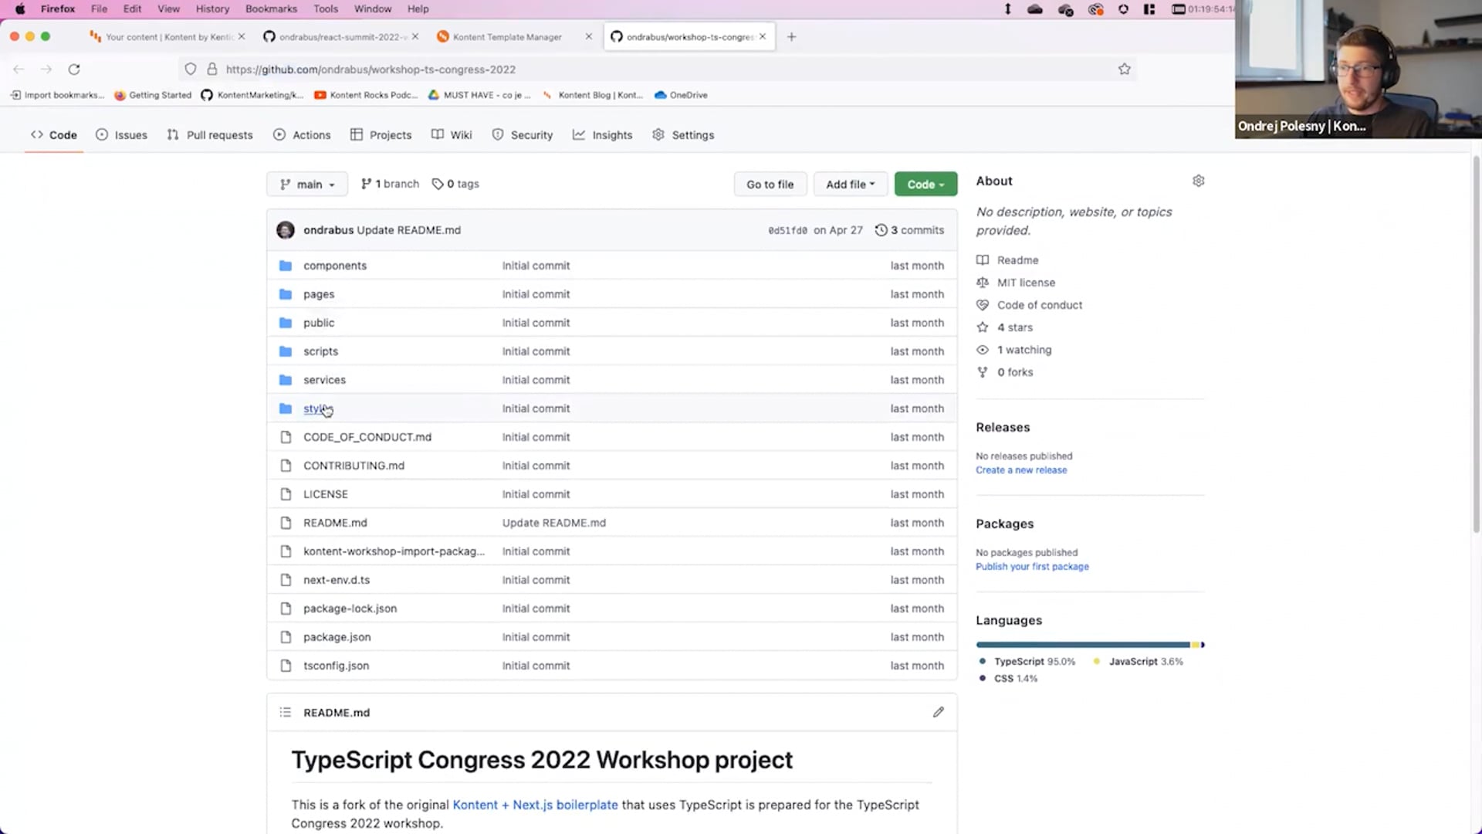
Task: Open the package.json file
Action: tap(337, 637)
